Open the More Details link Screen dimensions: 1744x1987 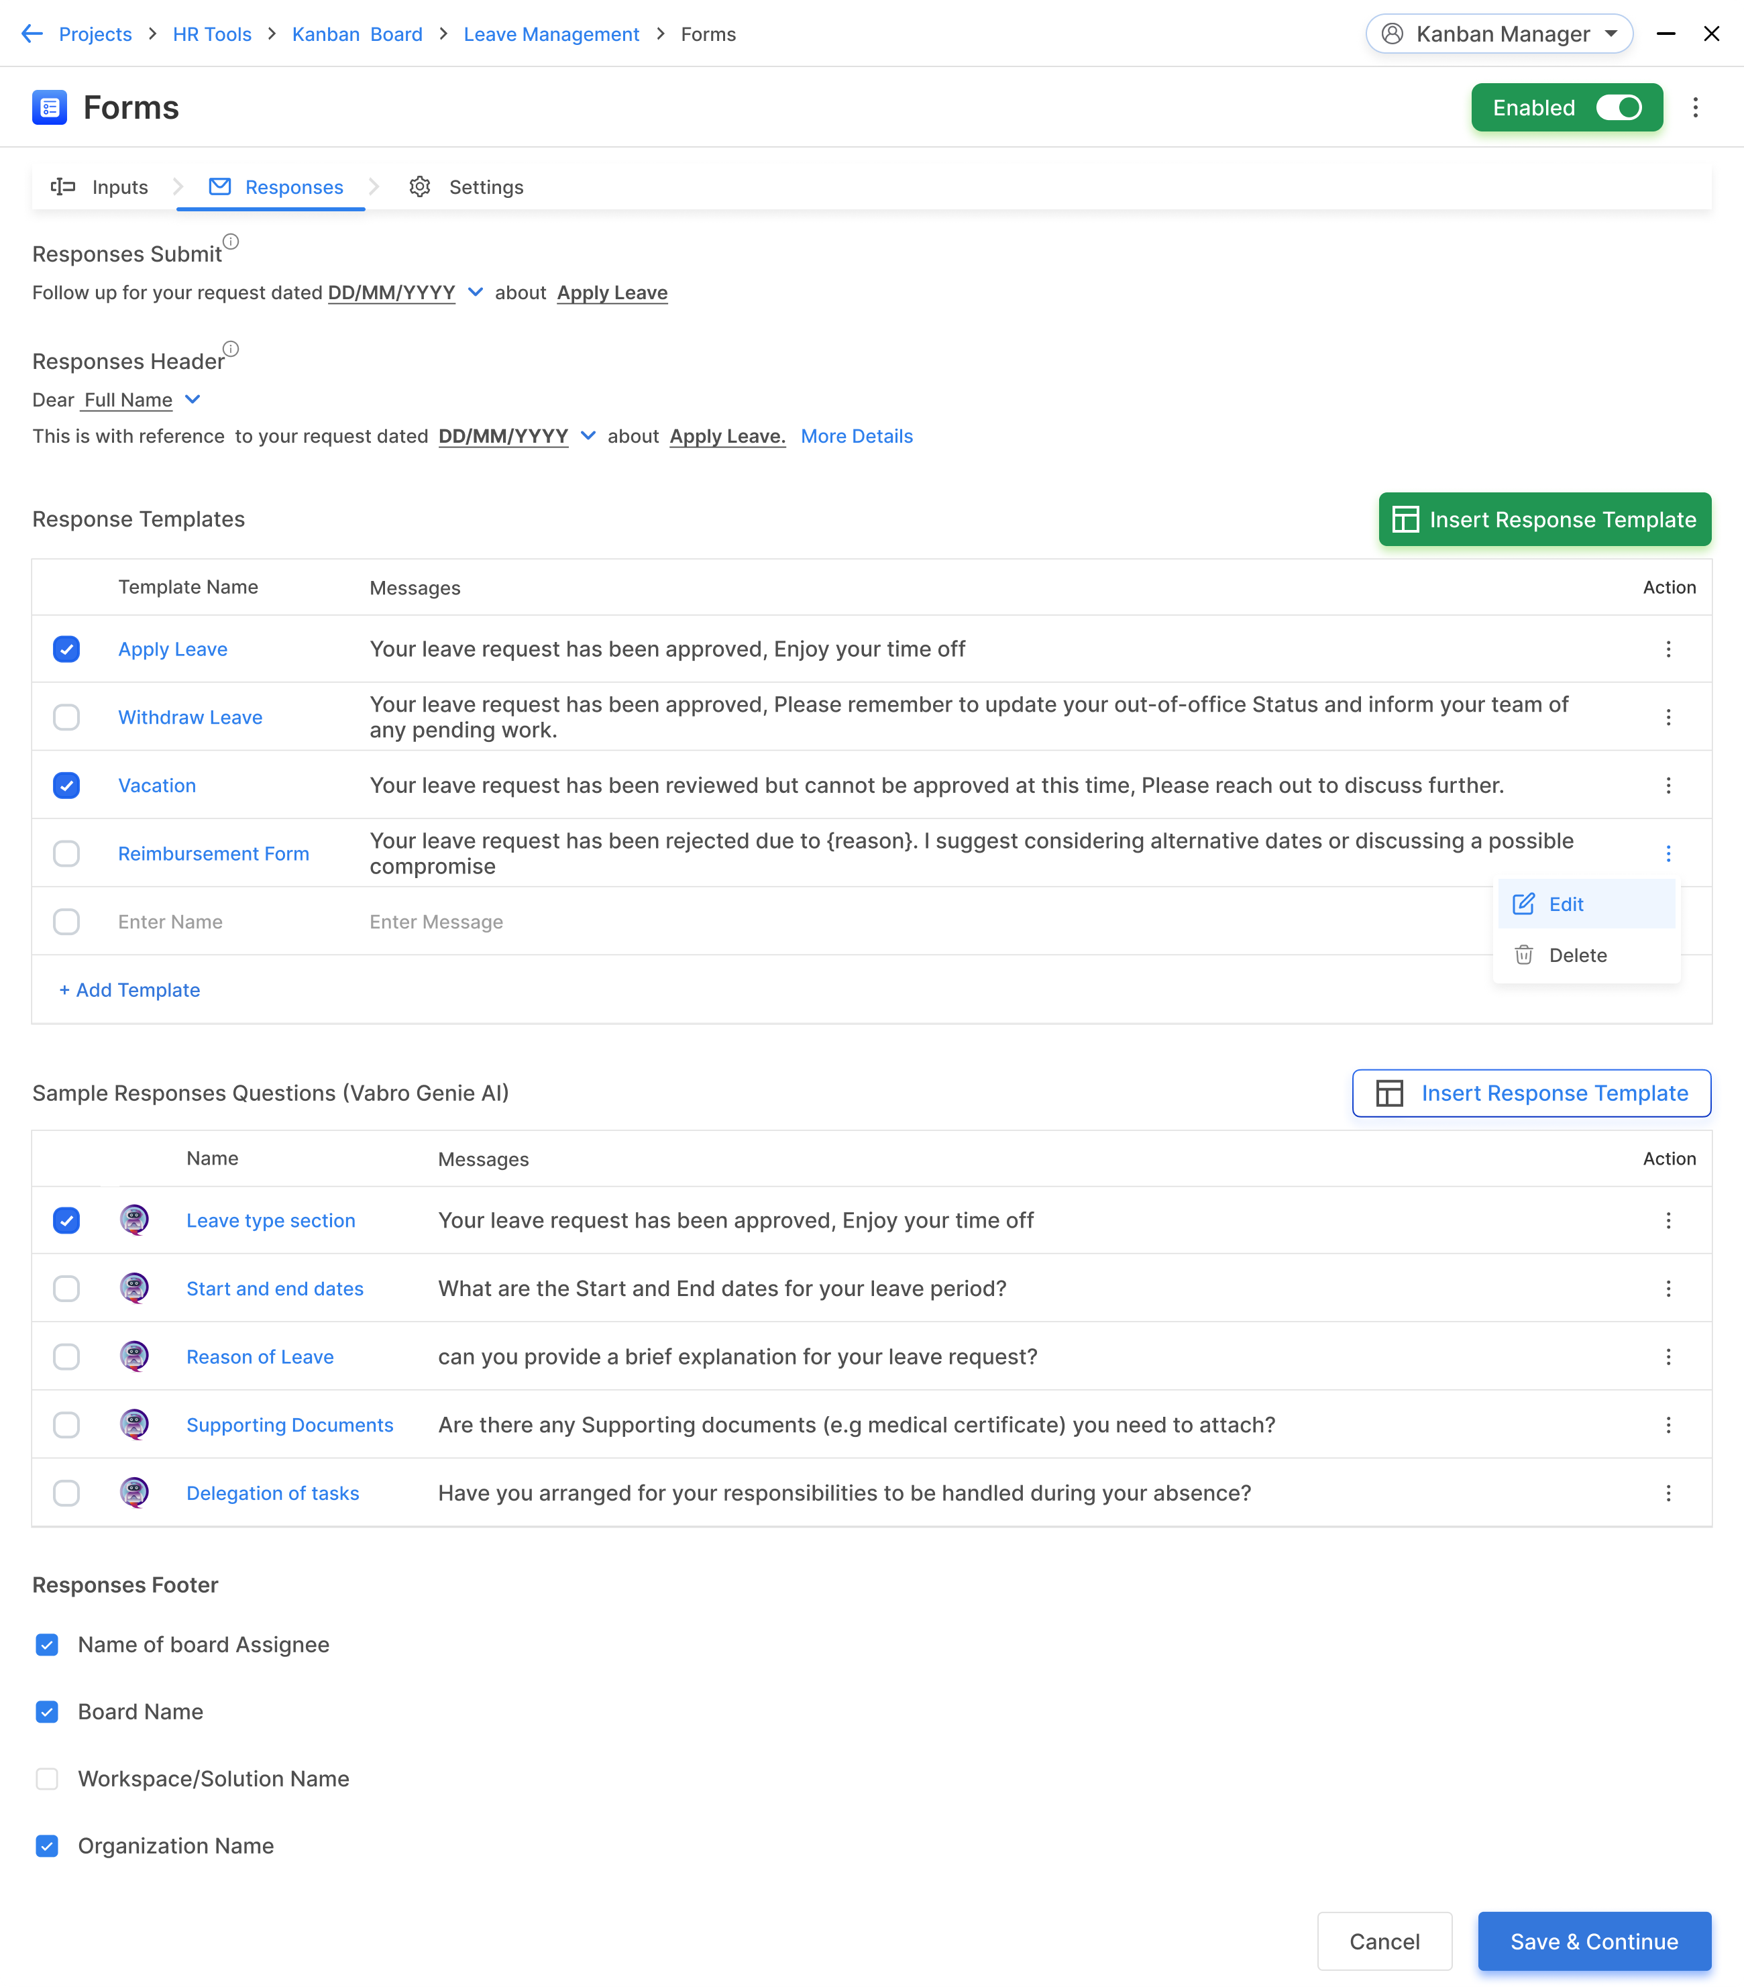(x=857, y=437)
